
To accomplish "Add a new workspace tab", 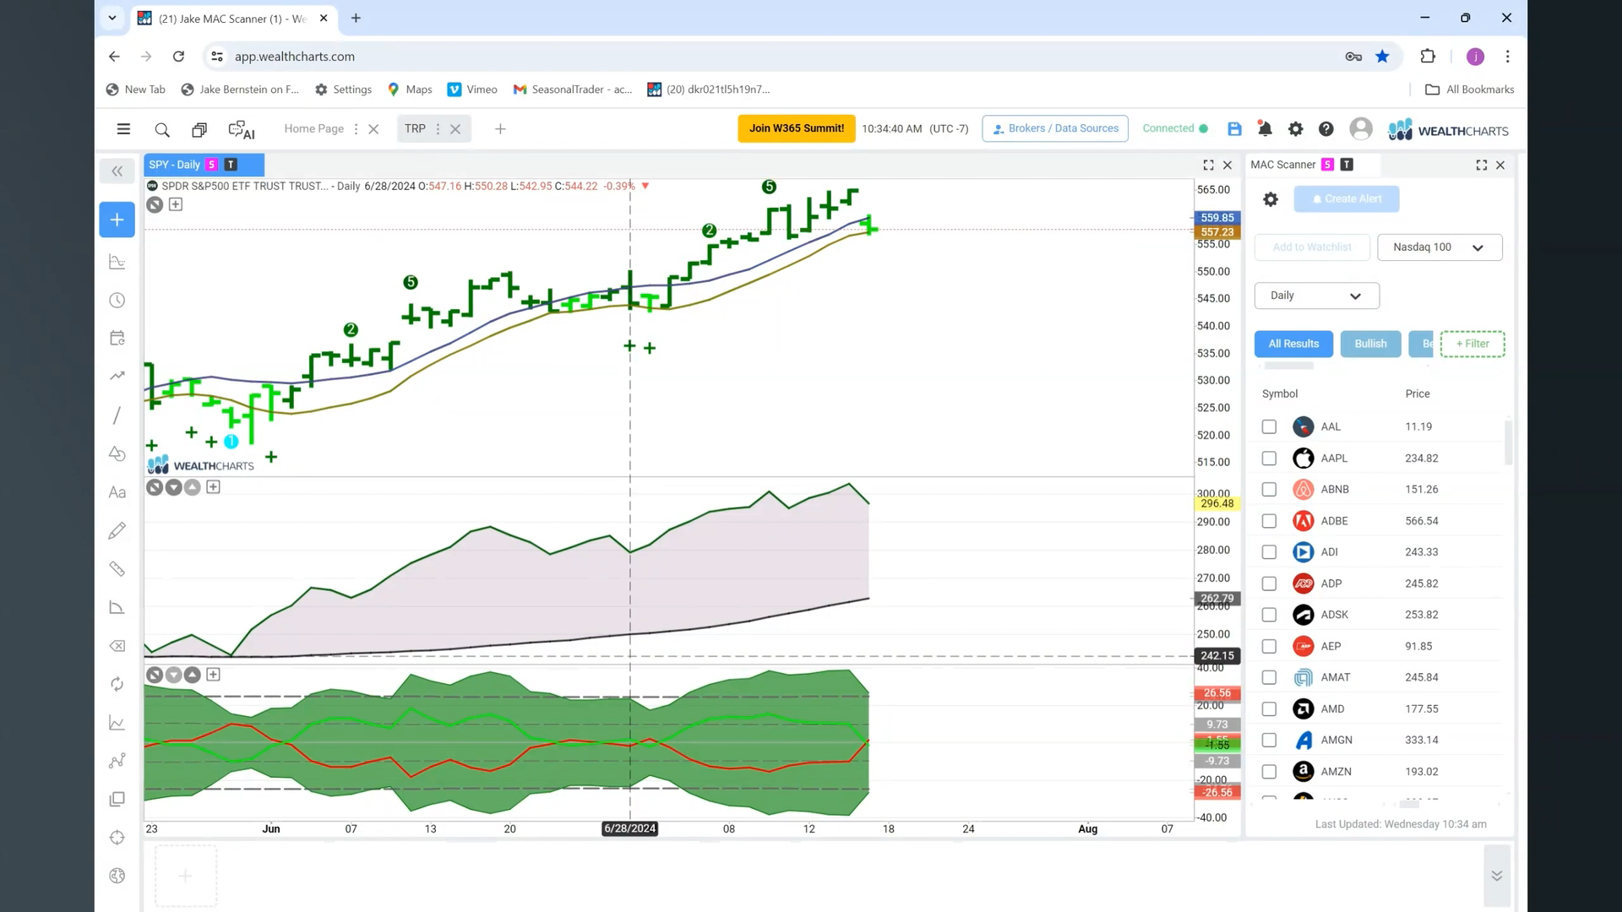I will 500,129.
